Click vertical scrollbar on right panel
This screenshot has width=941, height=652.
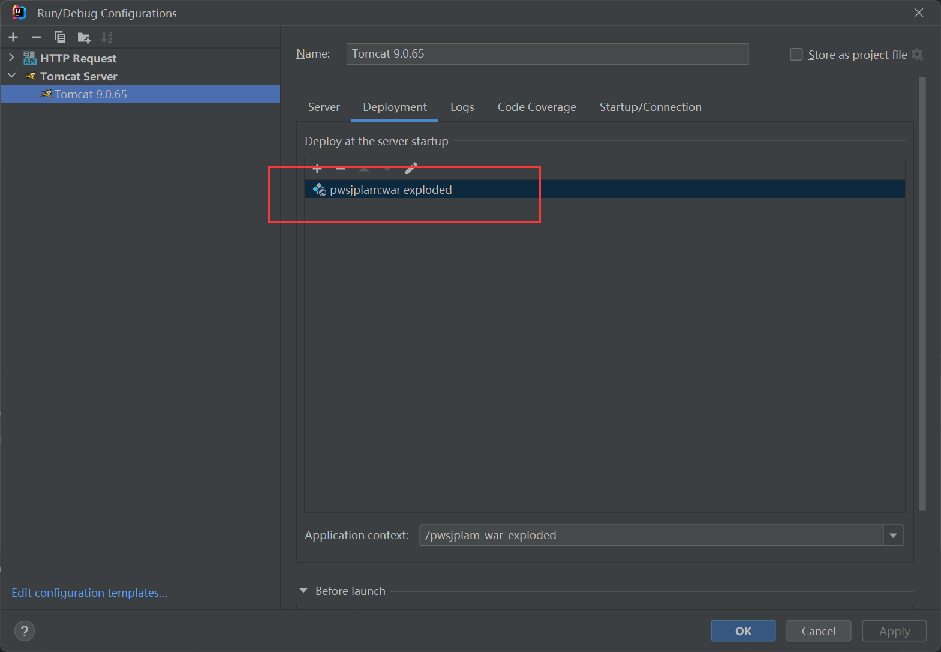point(922,294)
